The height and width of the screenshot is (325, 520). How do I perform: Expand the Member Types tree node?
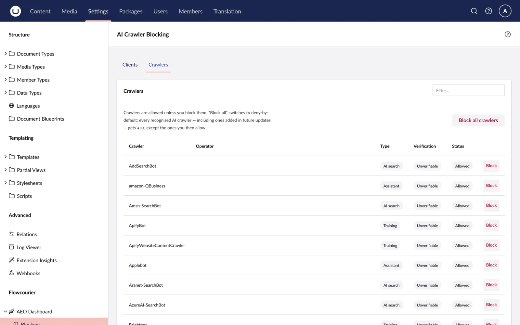coord(5,80)
